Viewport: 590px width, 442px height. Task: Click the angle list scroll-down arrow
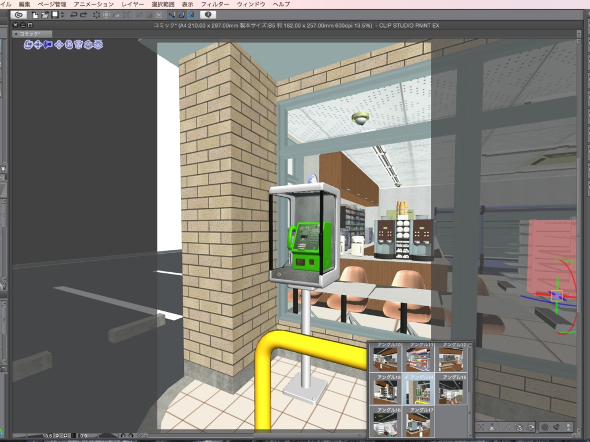470,435
